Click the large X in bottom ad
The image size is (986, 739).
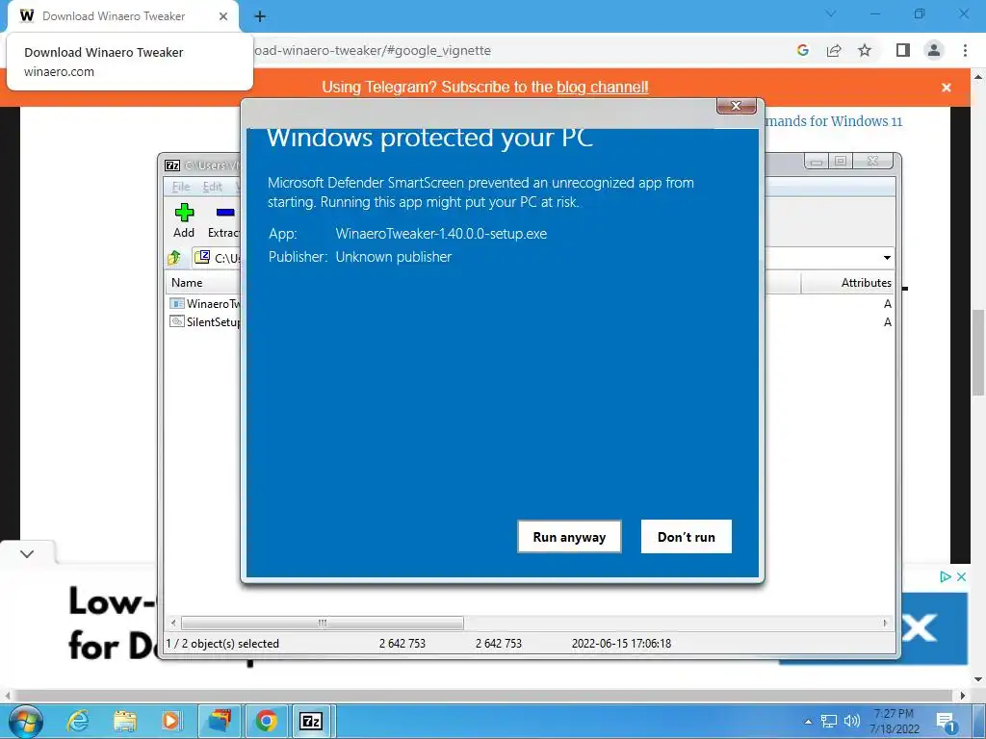[920, 626]
